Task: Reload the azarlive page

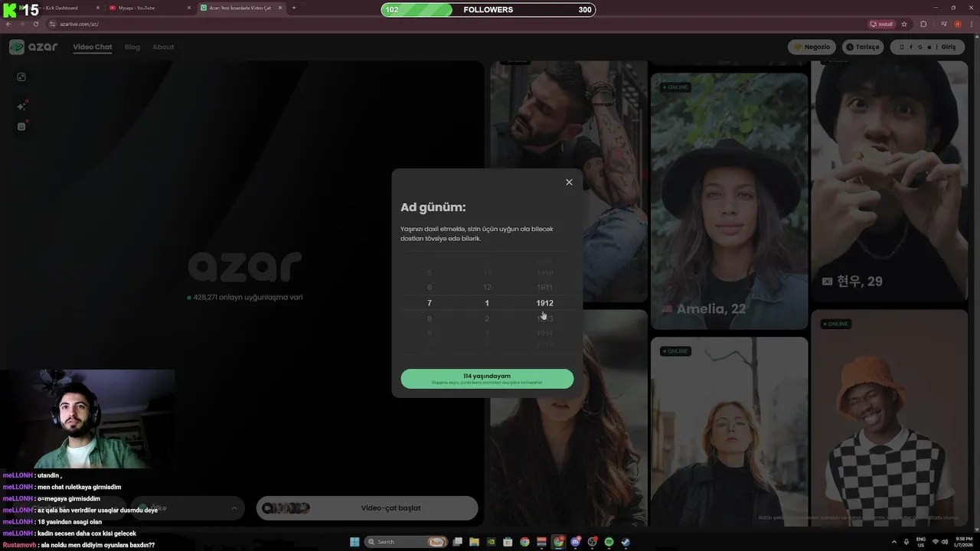Action: [x=35, y=24]
